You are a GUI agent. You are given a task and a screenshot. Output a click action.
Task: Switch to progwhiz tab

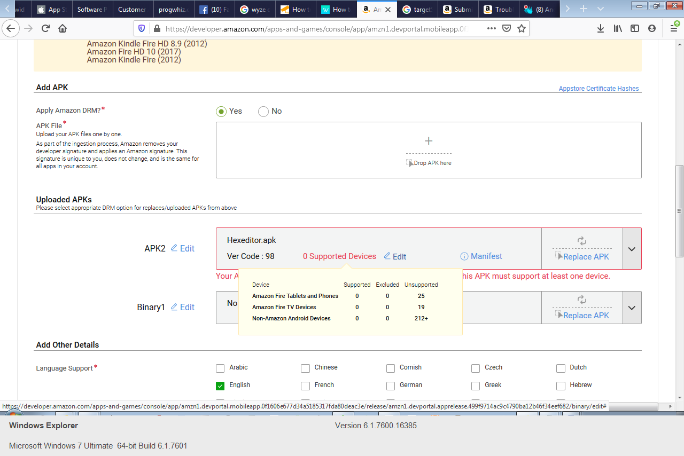click(173, 9)
